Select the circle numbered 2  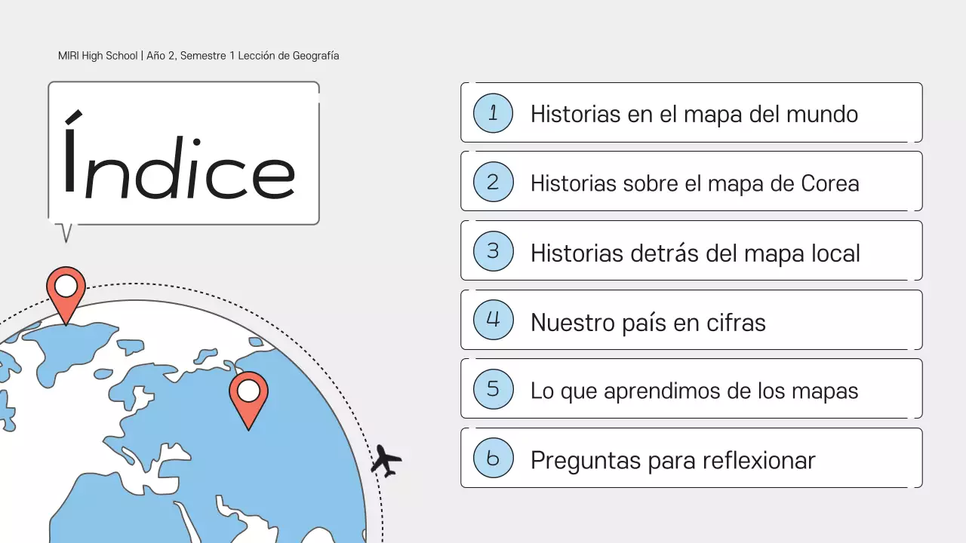pyautogui.click(x=493, y=181)
